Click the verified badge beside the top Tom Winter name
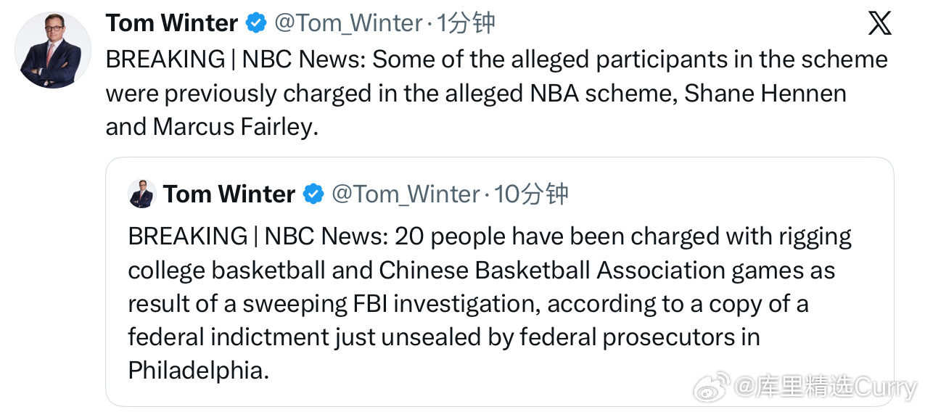The height and width of the screenshot is (412, 925). [256, 23]
